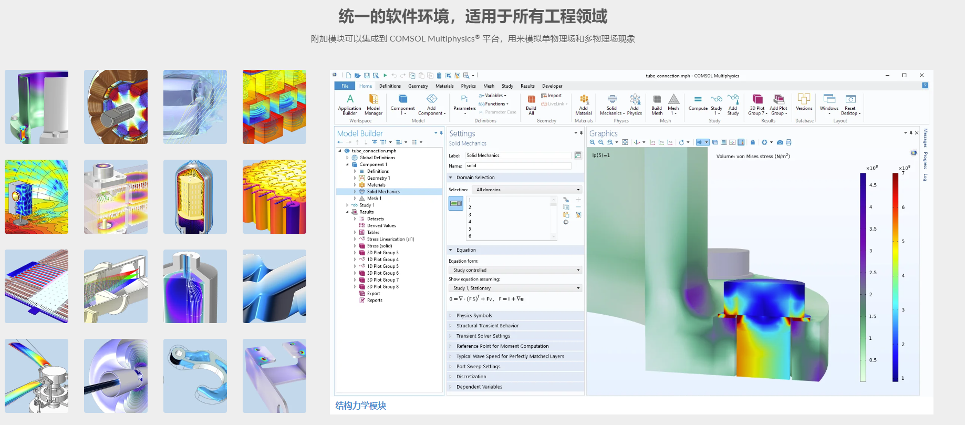The width and height of the screenshot is (965, 425).
Task: Switch to the Geometry ribbon tab
Action: (418, 86)
